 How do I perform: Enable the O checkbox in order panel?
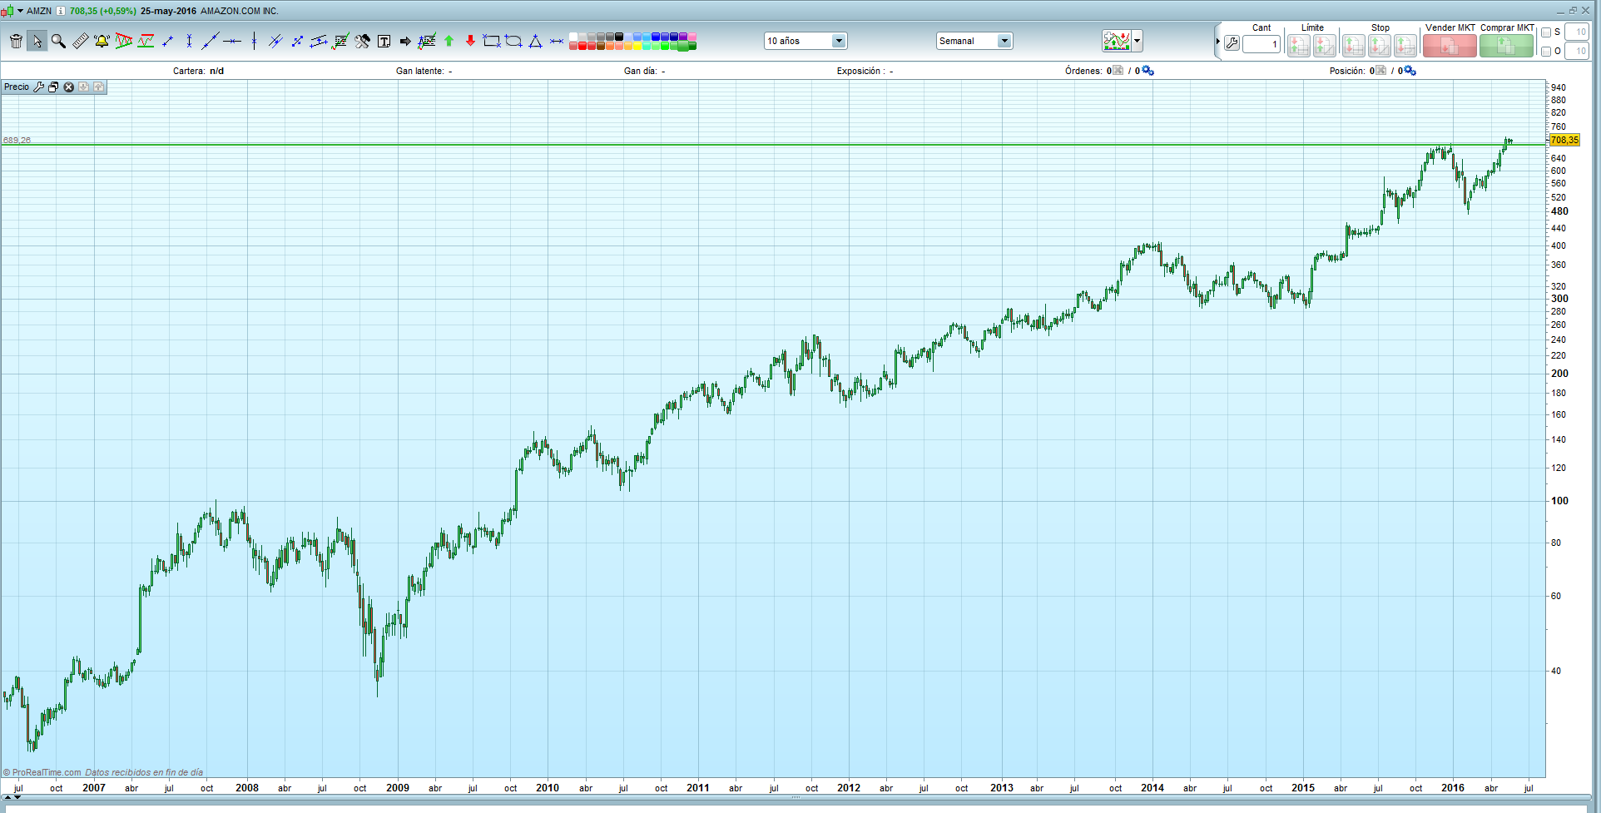coord(1544,51)
